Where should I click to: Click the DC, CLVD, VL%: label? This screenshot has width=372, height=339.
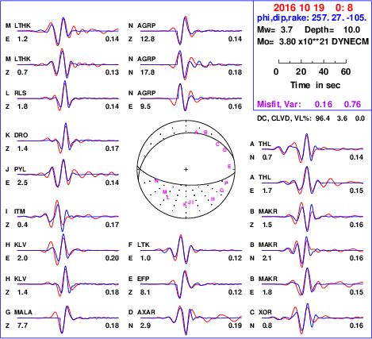[x=285, y=118]
